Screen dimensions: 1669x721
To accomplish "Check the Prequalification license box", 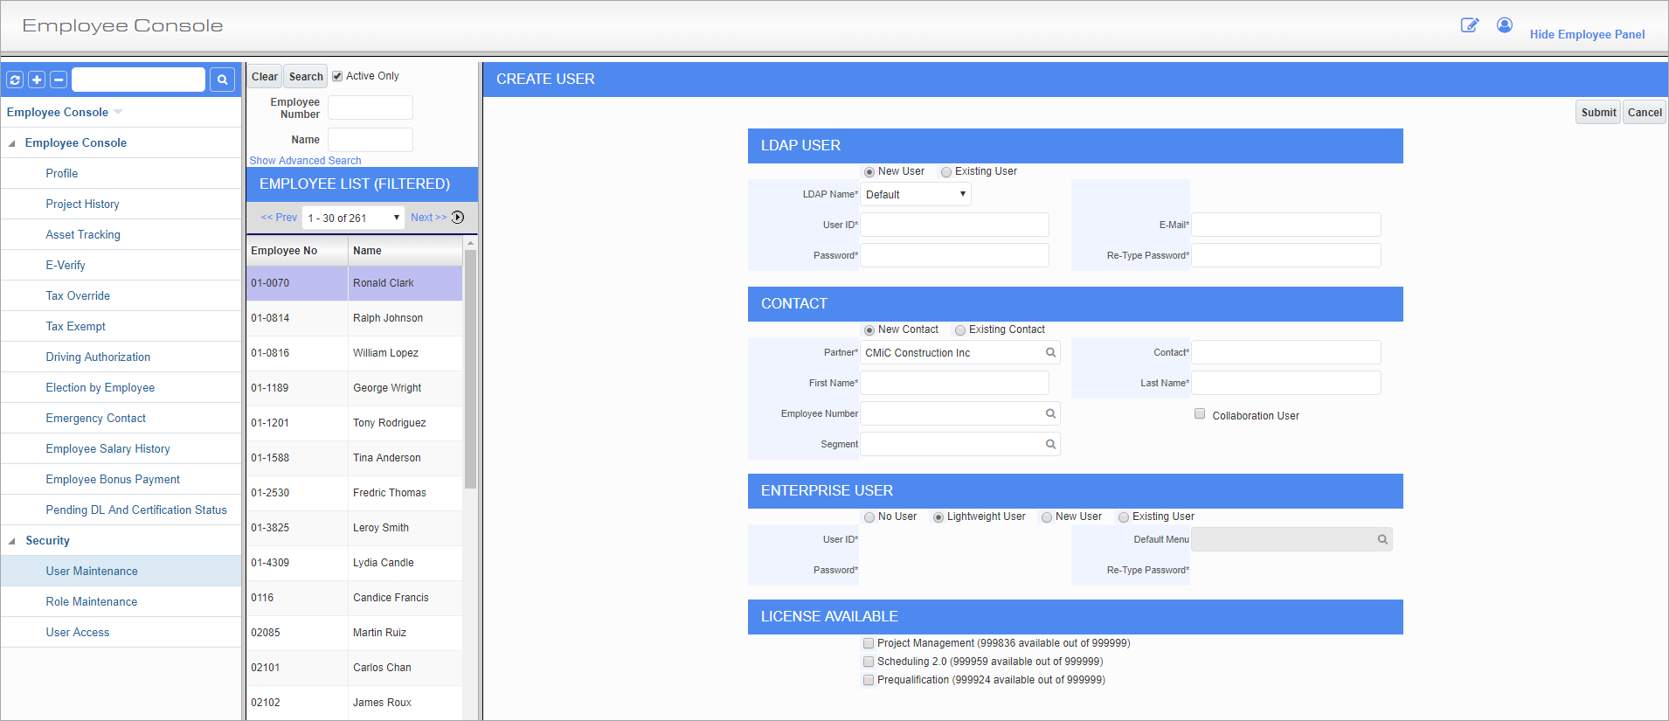I will pyautogui.click(x=869, y=680).
